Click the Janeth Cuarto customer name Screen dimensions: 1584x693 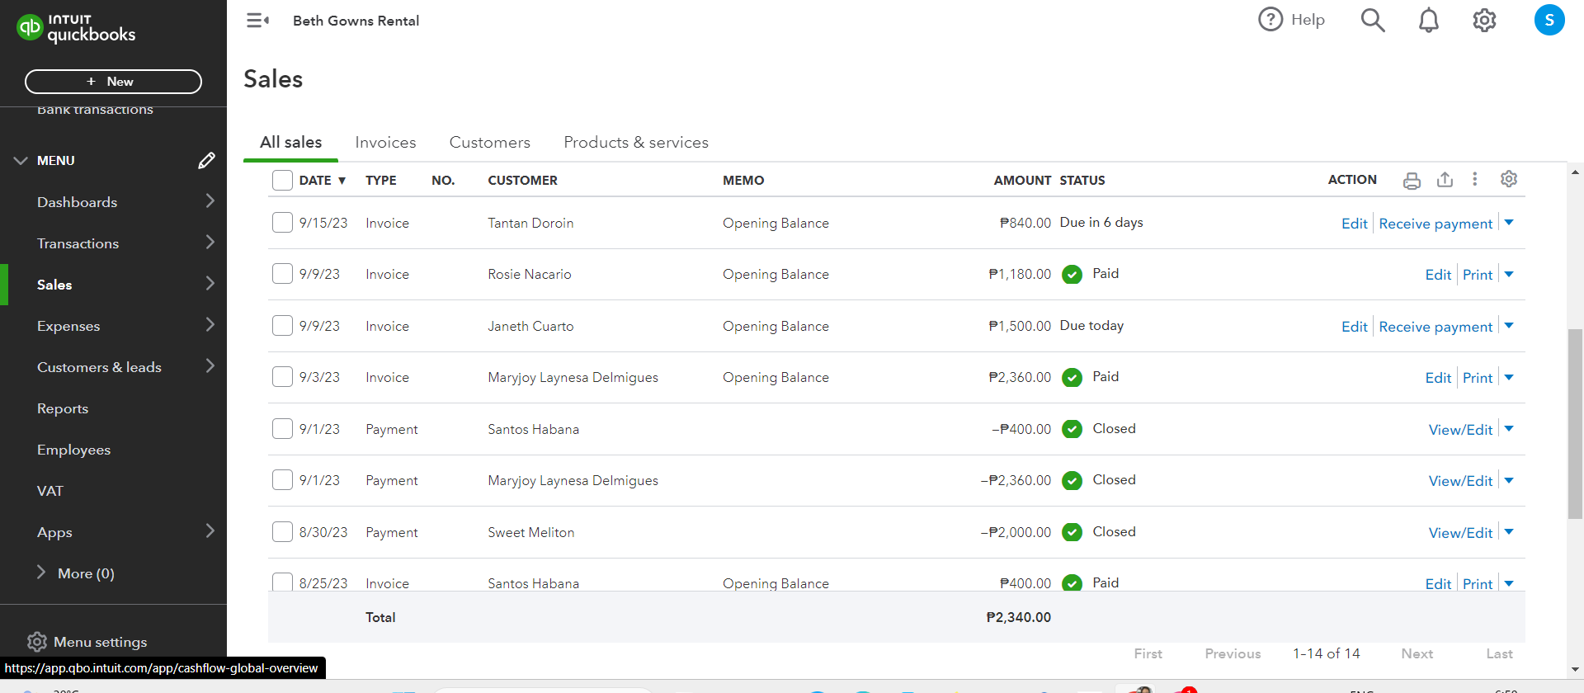point(530,326)
